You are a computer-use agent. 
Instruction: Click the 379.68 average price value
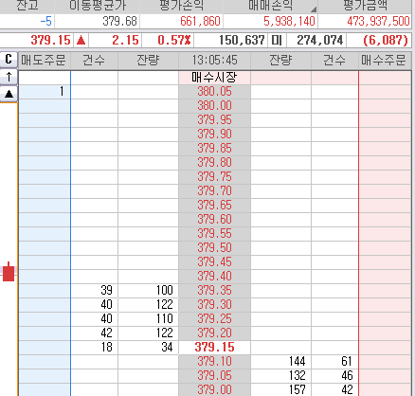119,22
